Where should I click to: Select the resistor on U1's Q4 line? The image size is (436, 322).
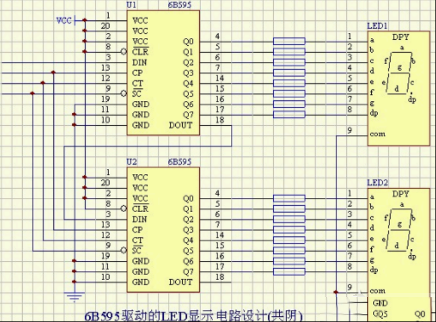289,83
